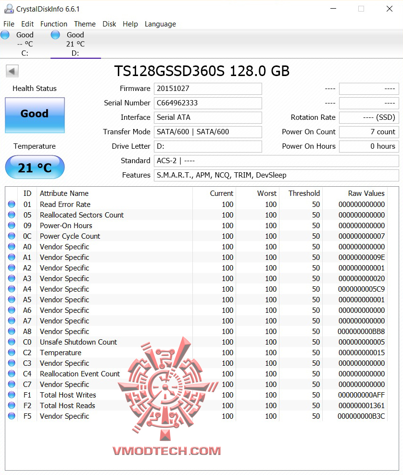This screenshot has height=475, width=403.
Task: Click the Good health status button
Action: click(35, 115)
